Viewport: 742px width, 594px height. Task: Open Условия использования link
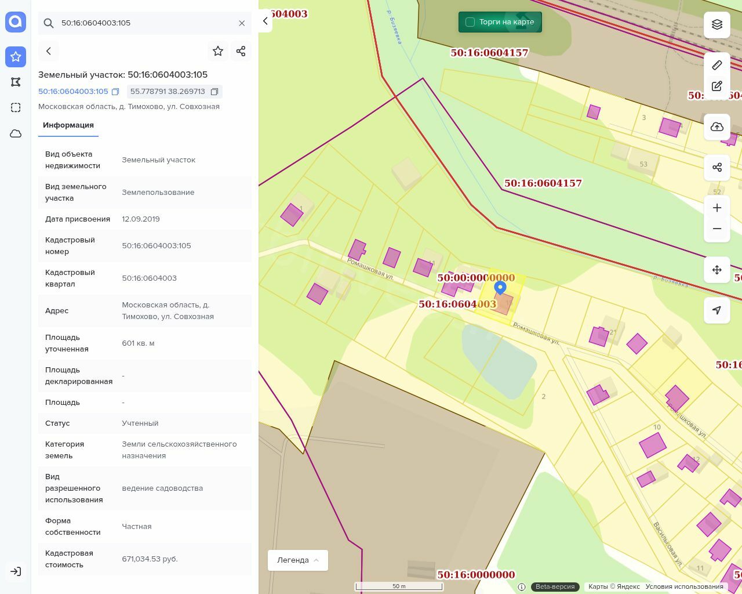coord(684,586)
